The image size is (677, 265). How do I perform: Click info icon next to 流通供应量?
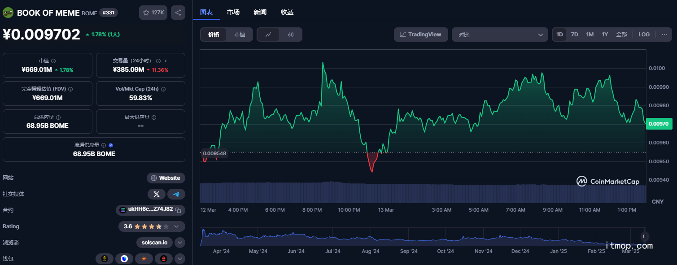tap(104, 145)
